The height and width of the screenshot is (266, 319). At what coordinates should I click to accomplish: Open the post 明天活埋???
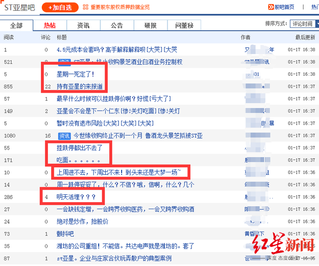coord(76,197)
